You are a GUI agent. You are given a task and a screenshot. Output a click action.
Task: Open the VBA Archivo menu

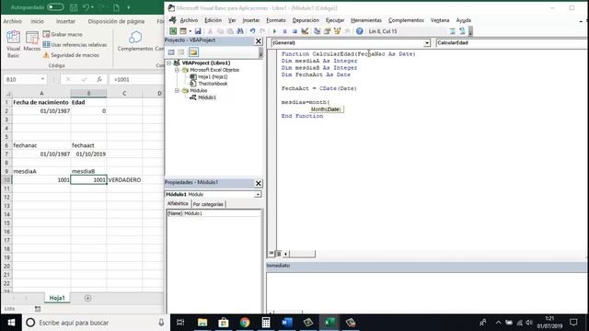[189, 20]
